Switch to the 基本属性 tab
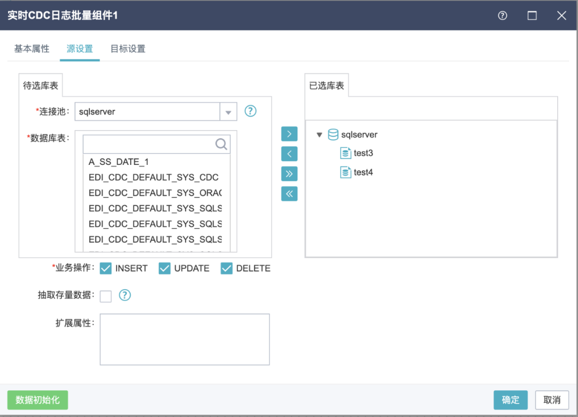Screen dimensions: 578x417 (x=32, y=49)
